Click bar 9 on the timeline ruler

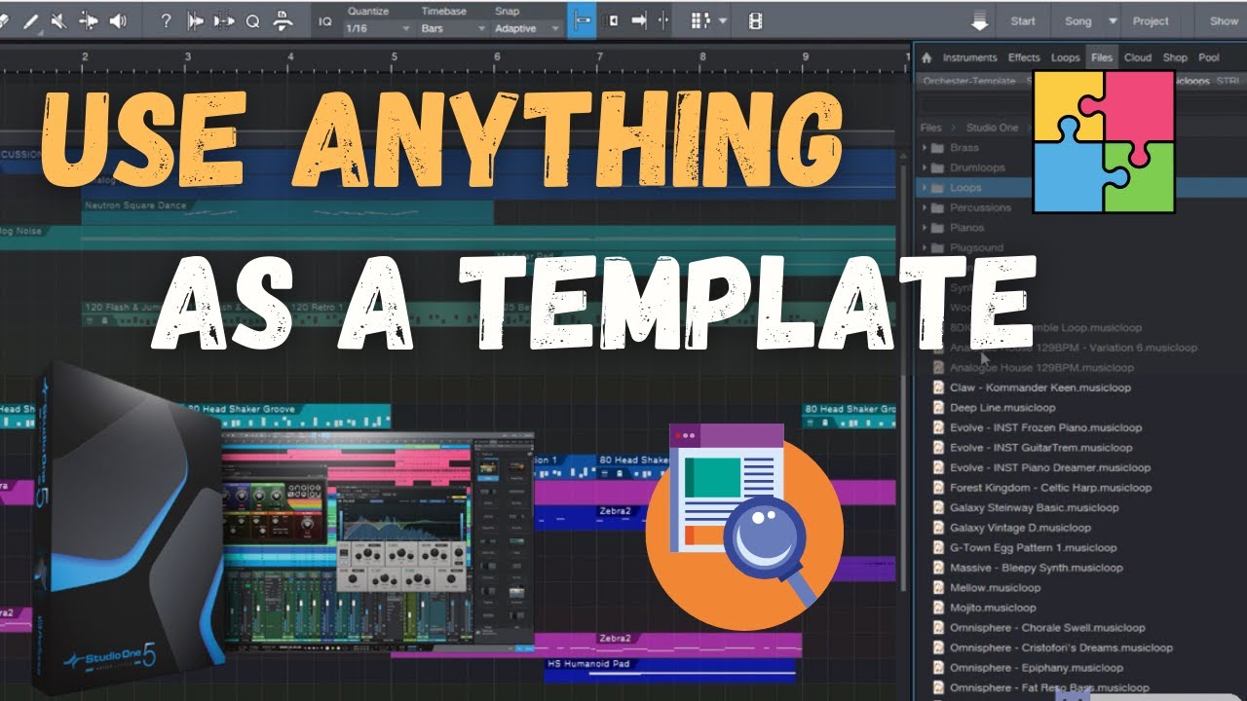pyautogui.click(x=806, y=57)
